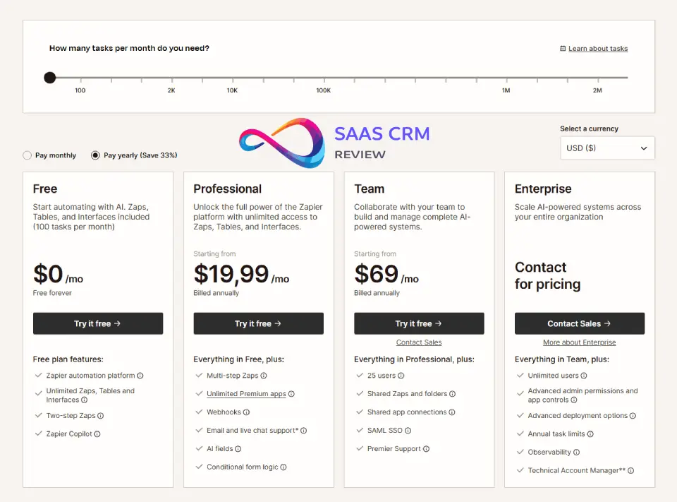This screenshot has height=502, width=677.
Task: Click info icon beside Webhooks feature
Action: (246, 412)
